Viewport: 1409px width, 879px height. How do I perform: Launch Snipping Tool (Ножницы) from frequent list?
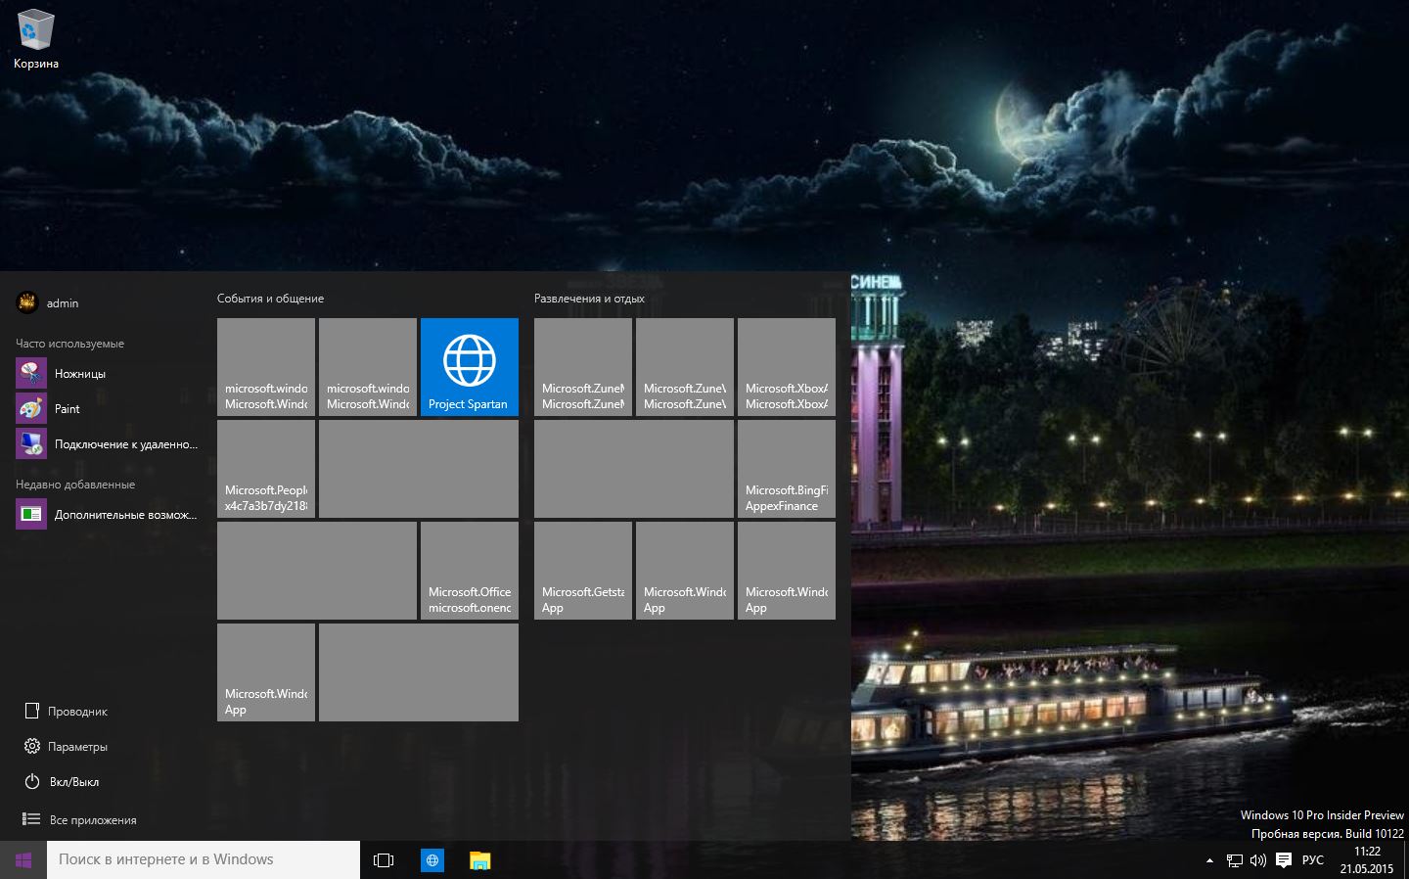click(x=78, y=374)
